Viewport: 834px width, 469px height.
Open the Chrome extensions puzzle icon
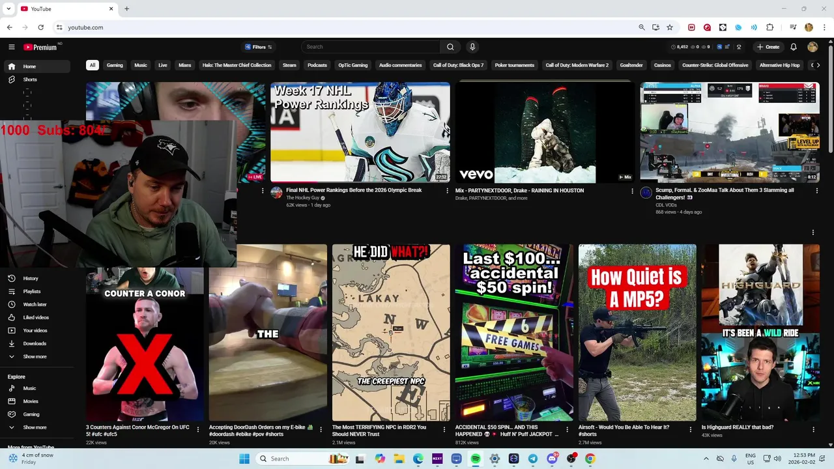tap(769, 27)
